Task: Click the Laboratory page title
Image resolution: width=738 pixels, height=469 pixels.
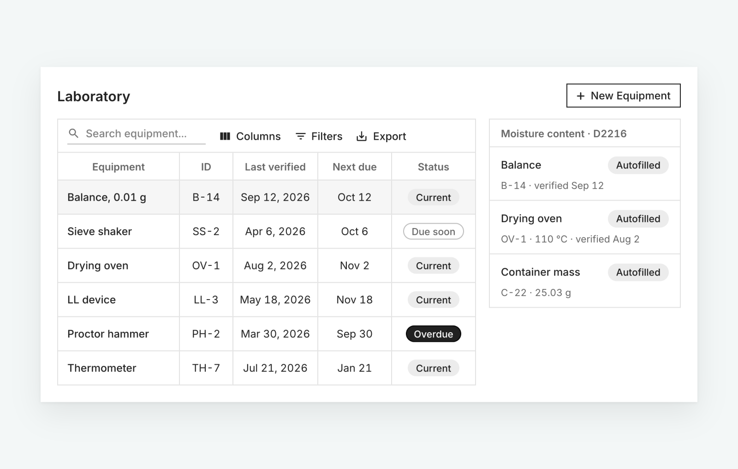Action: [94, 96]
